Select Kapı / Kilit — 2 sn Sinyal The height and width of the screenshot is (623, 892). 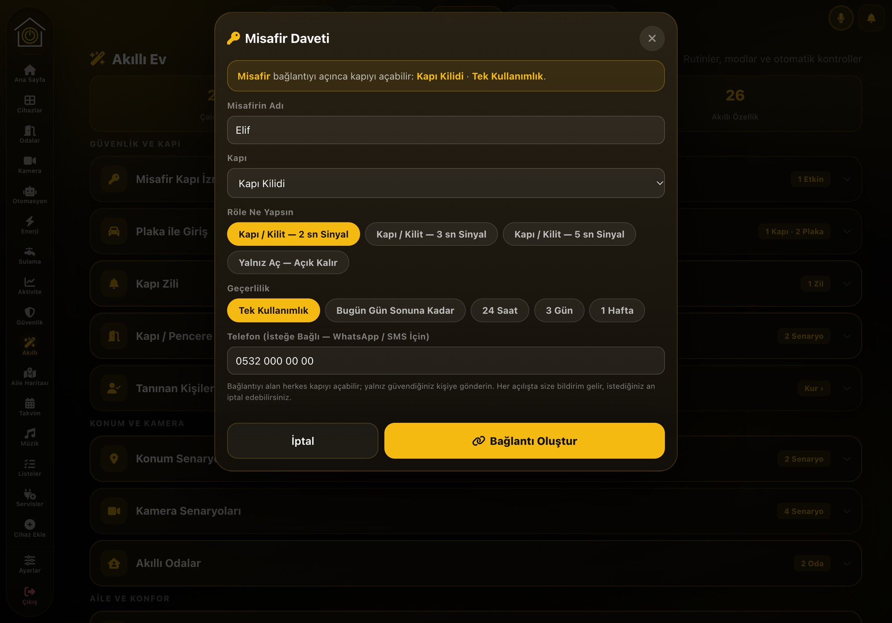click(x=293, y=234)
